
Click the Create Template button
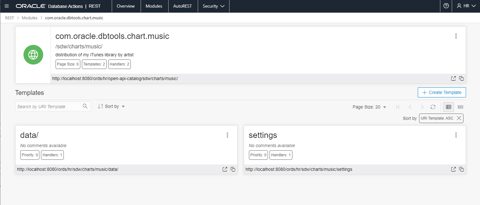(x=442, y=92)
